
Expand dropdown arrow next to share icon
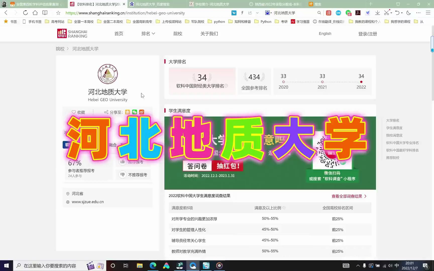pyautogui.click(x=257, y=13)
